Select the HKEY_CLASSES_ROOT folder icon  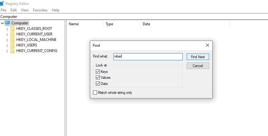point(12,29)
